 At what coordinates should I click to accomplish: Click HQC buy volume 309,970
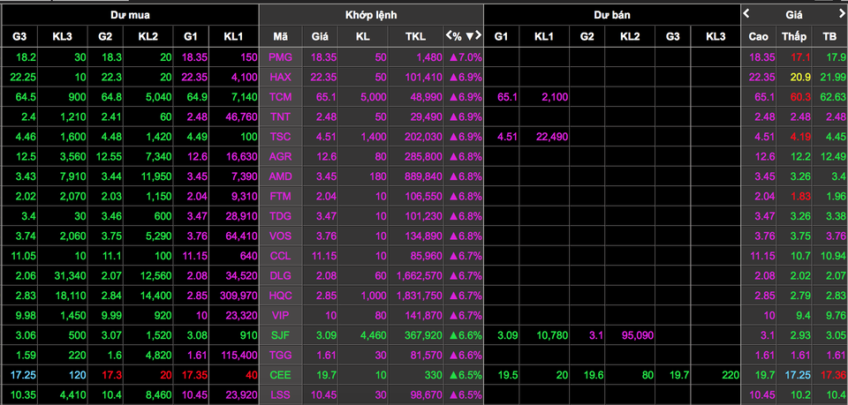pos(238,296)
